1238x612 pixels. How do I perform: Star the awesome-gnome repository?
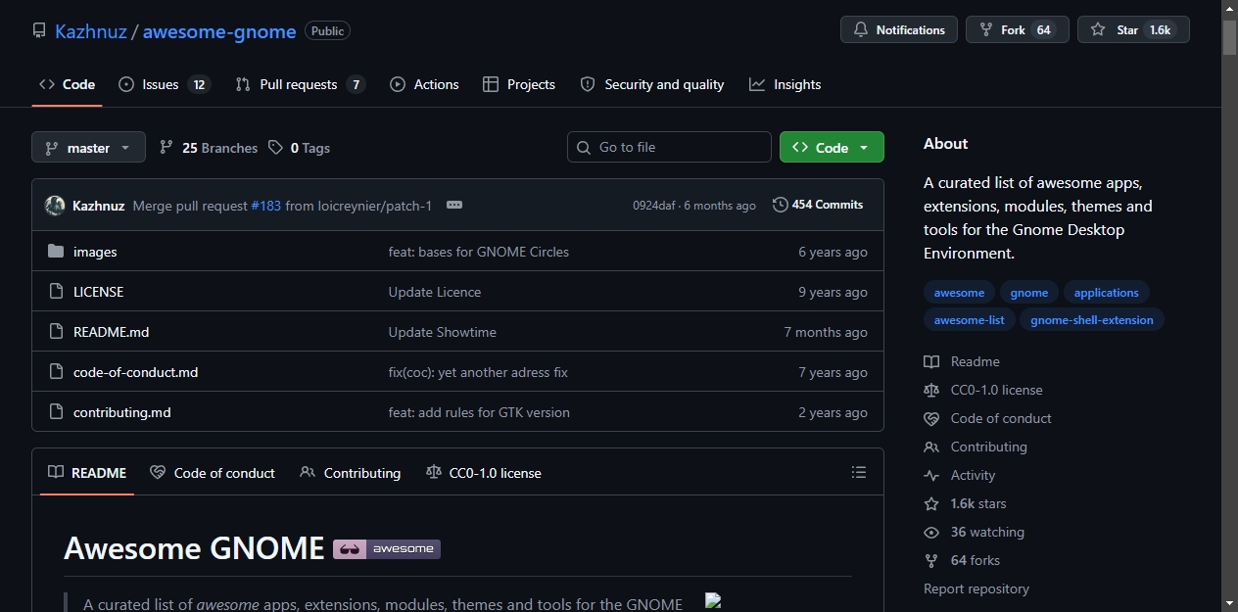pos(1133,30)
